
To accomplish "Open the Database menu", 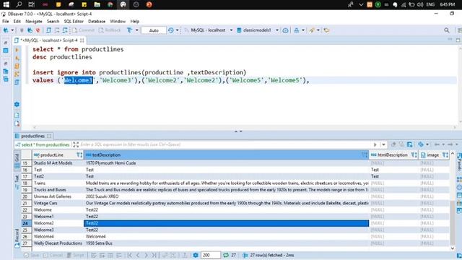I will 97,21.
